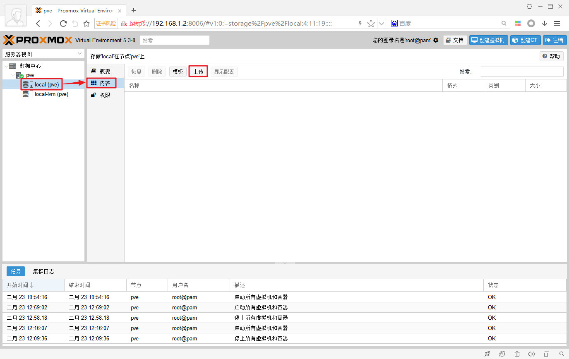Open the 文档 documentation button
Image resolution: width=569 pixels, height=359 pixels.
click(x=455, y=40)
